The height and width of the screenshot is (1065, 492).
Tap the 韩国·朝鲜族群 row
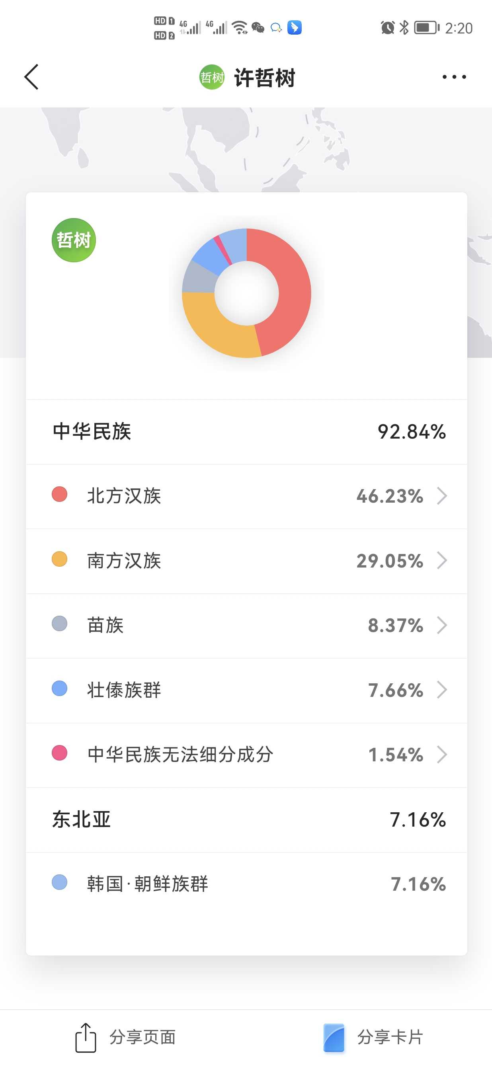246,884
